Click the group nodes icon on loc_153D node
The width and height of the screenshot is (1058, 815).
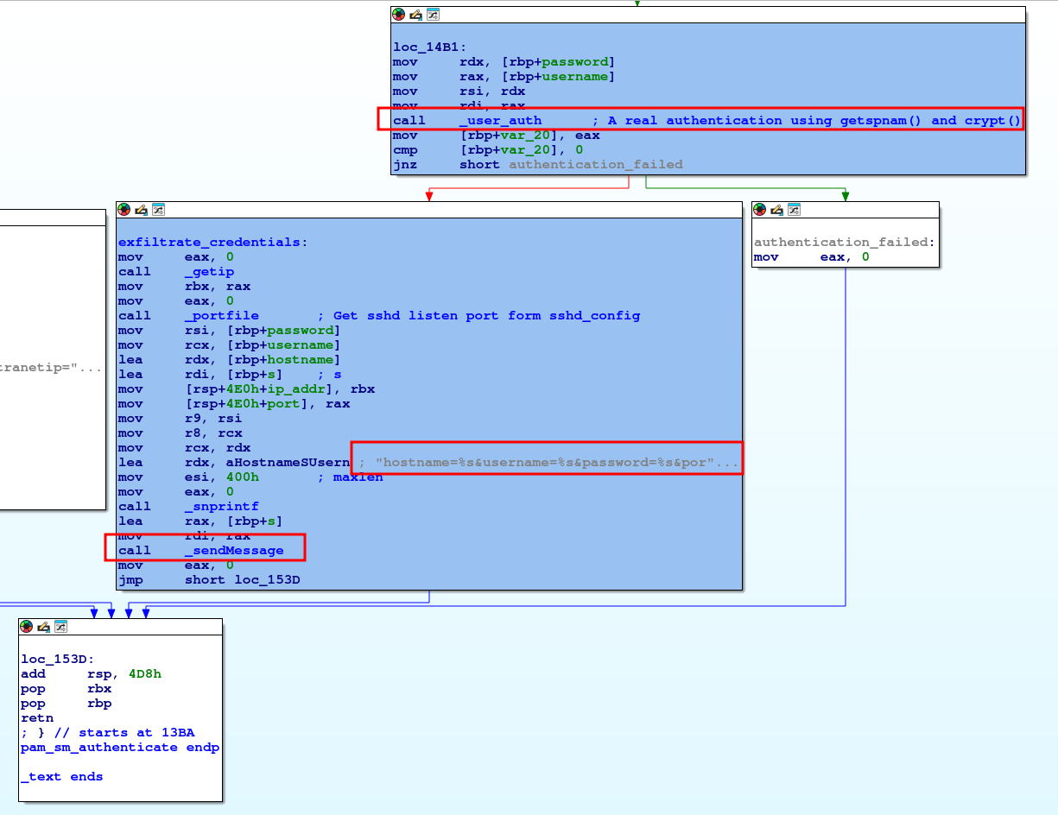61,627
